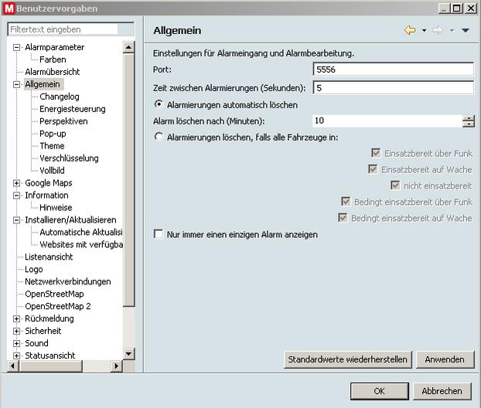Select 'Alarmierungen löschen, falls alle Fahrzeuge in' option
This screenshot has width=481, height=408.
pyautogui.click(x=159, y=137)
